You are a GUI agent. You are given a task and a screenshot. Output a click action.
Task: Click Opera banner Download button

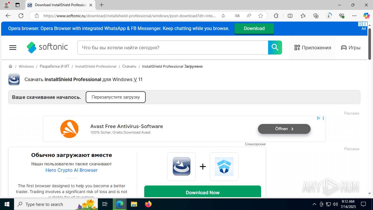click(254, 28)
